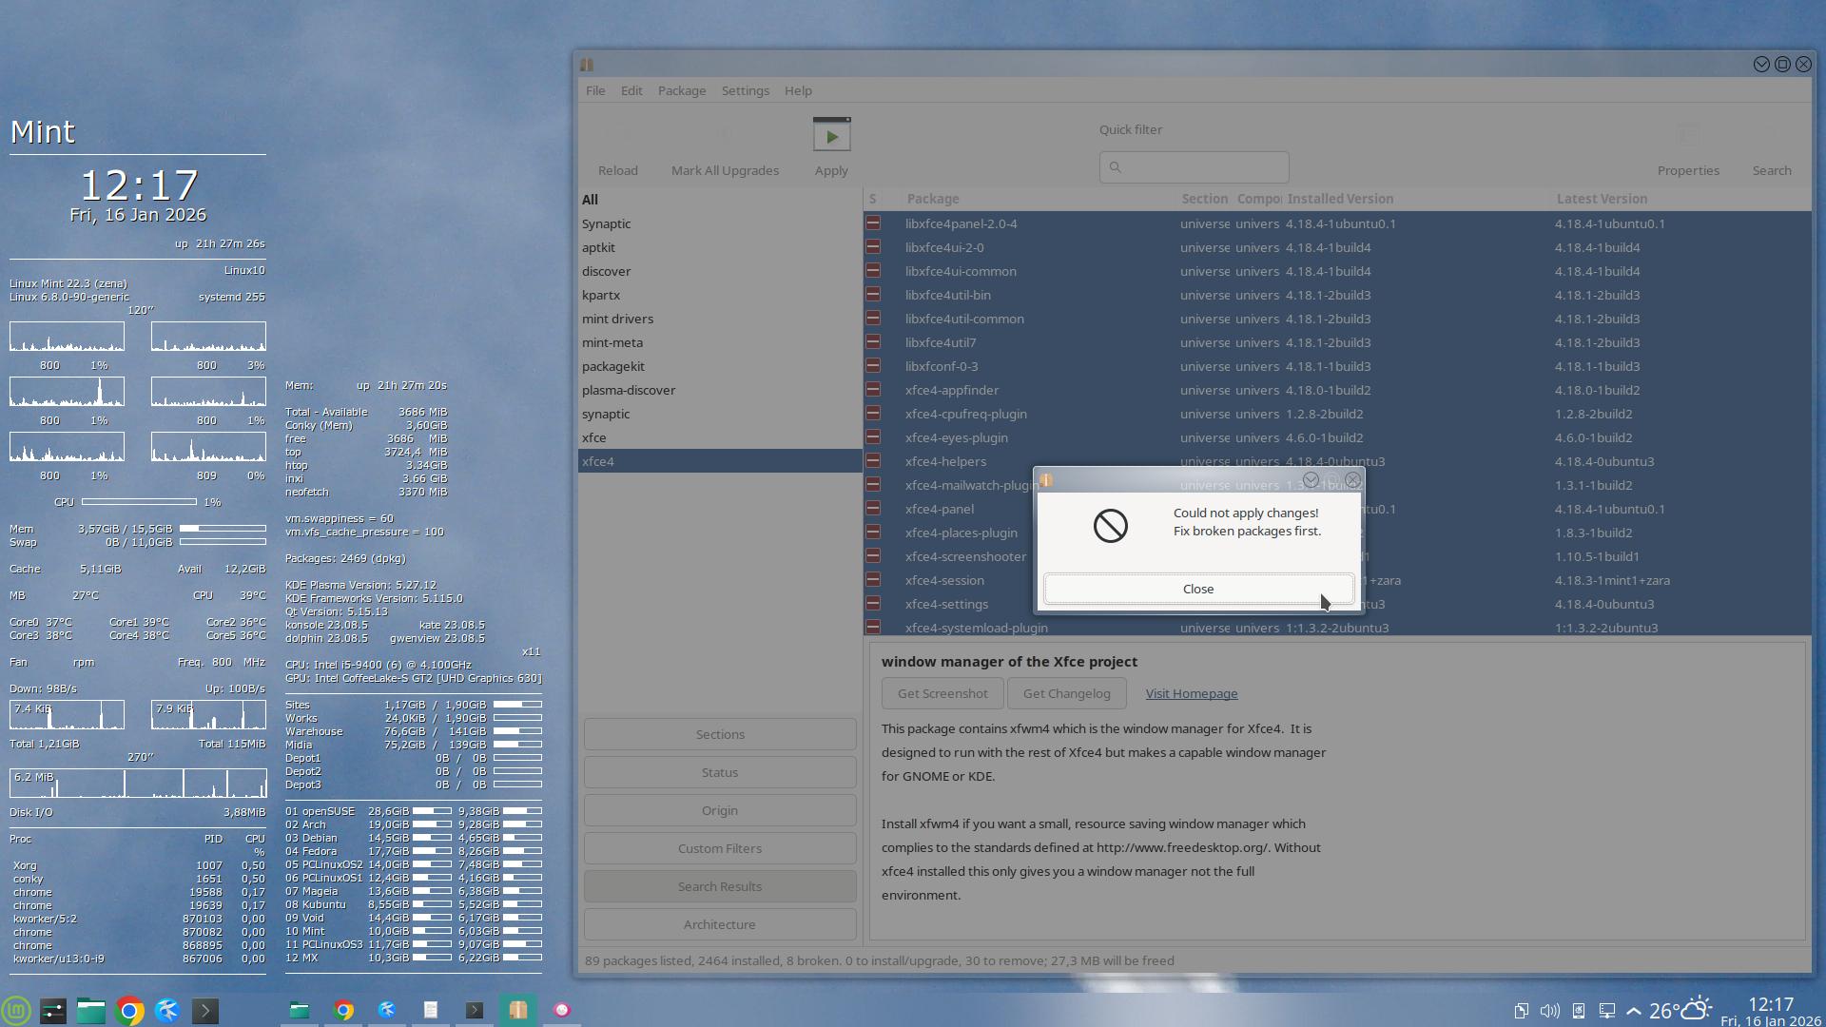1826x1027 pixels.
Task: Select mint-meta in the filter list
Action: [612, 342]
